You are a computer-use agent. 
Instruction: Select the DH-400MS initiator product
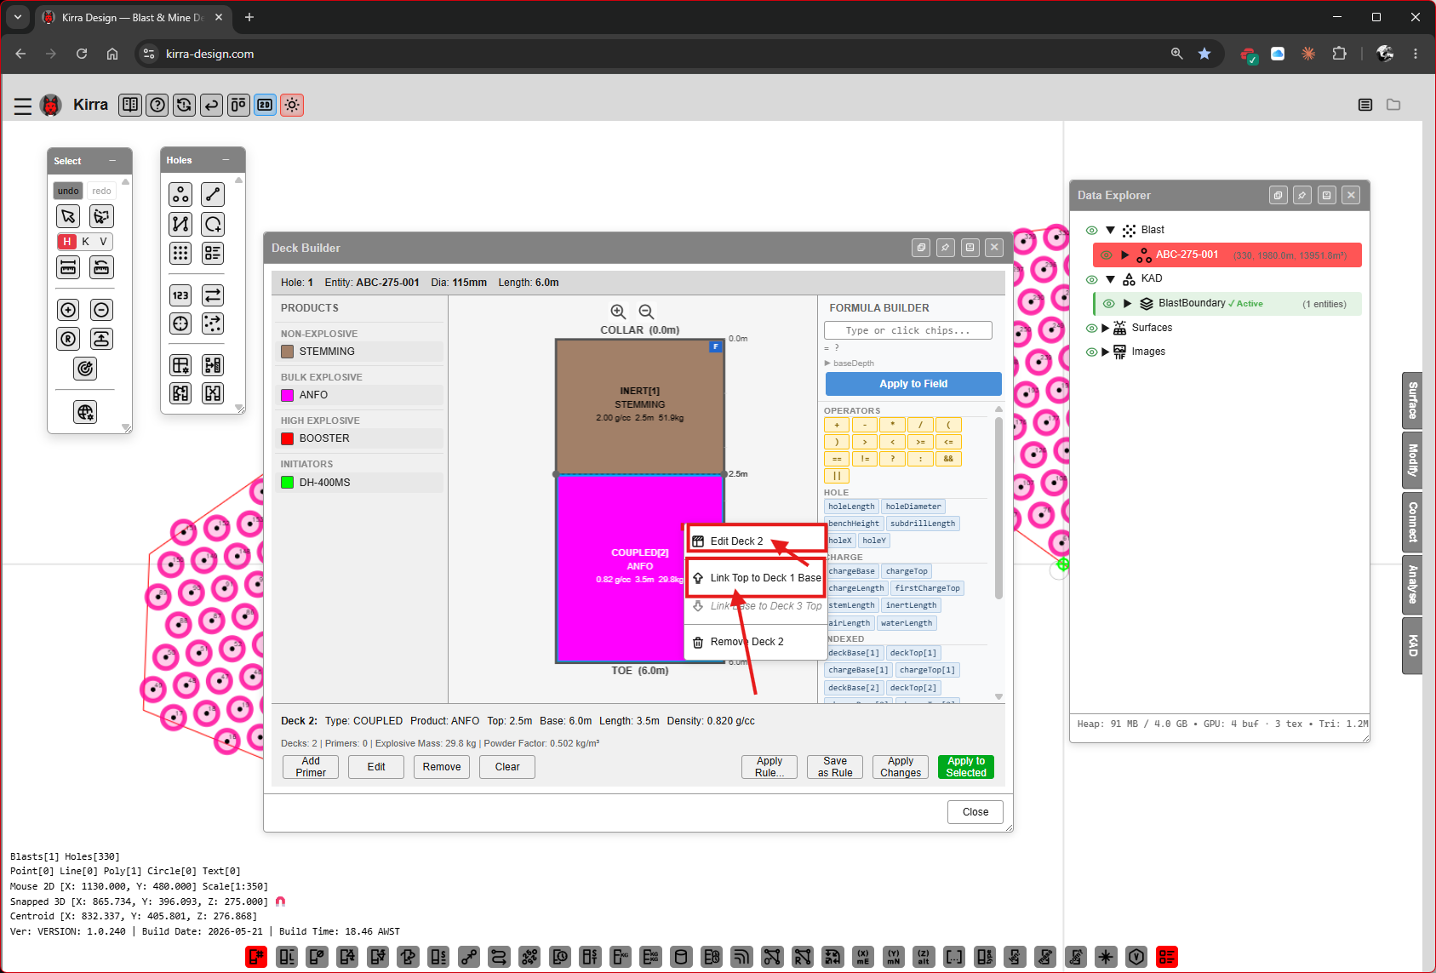click(x=361, y=483)
